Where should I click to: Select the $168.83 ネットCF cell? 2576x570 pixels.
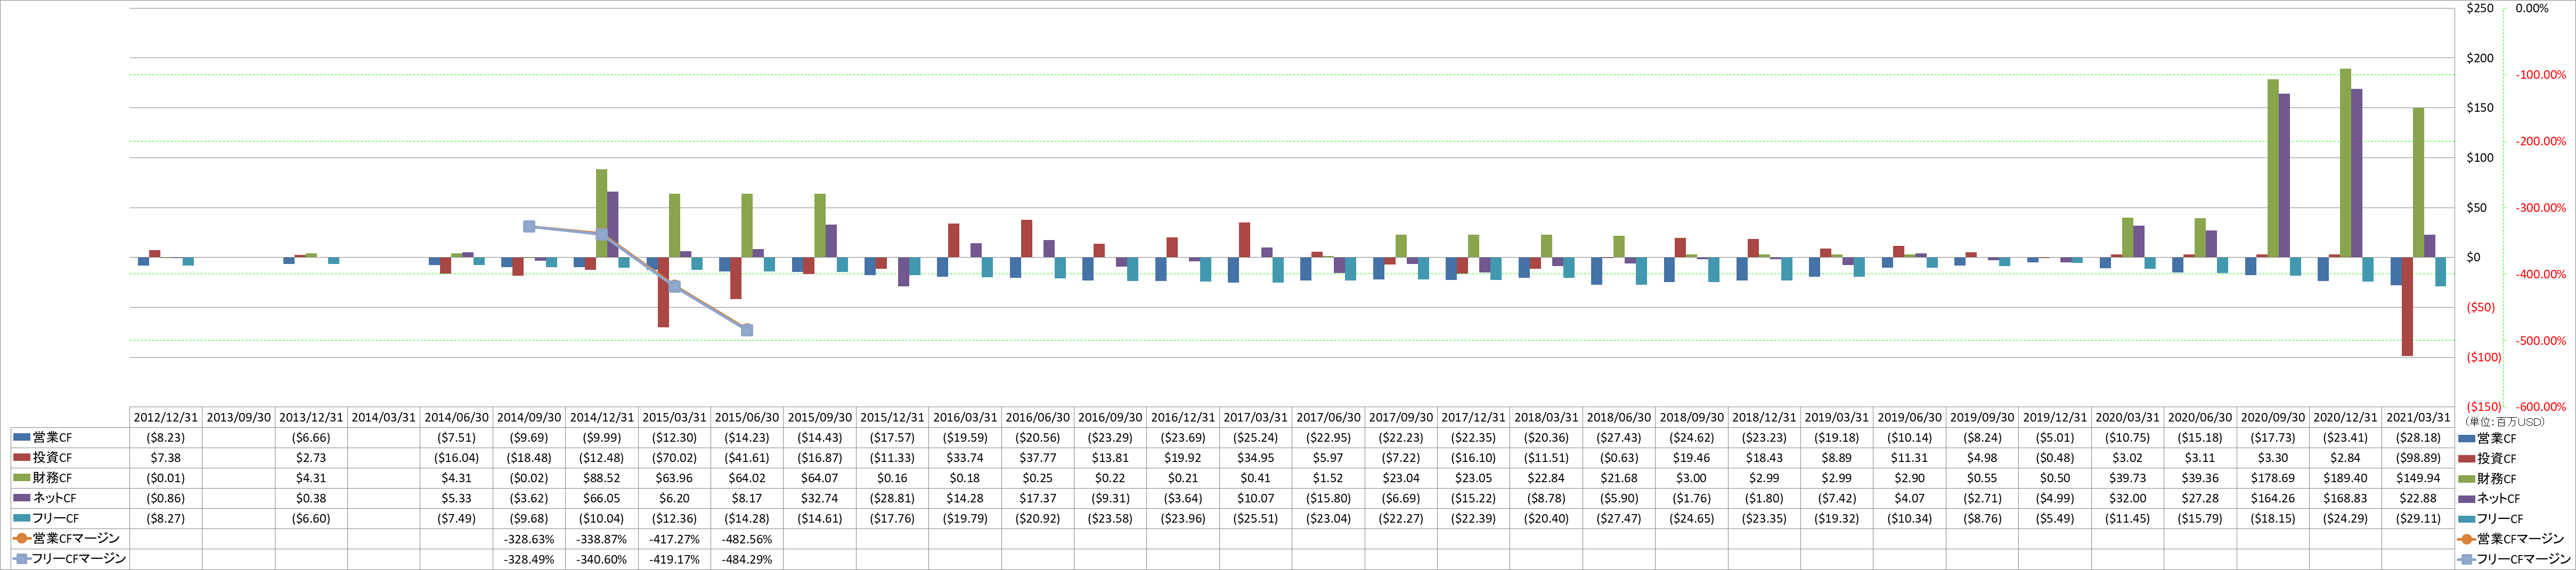click(x=2346, y=498)
